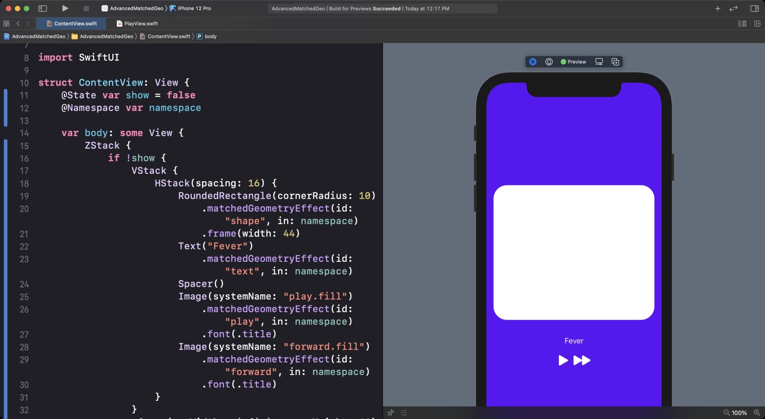Place cursor on "import SwiftUI" line

coord(78,57)
